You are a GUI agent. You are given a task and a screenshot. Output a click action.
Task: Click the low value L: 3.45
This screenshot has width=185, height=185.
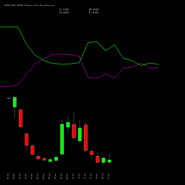tap(94, 13)
